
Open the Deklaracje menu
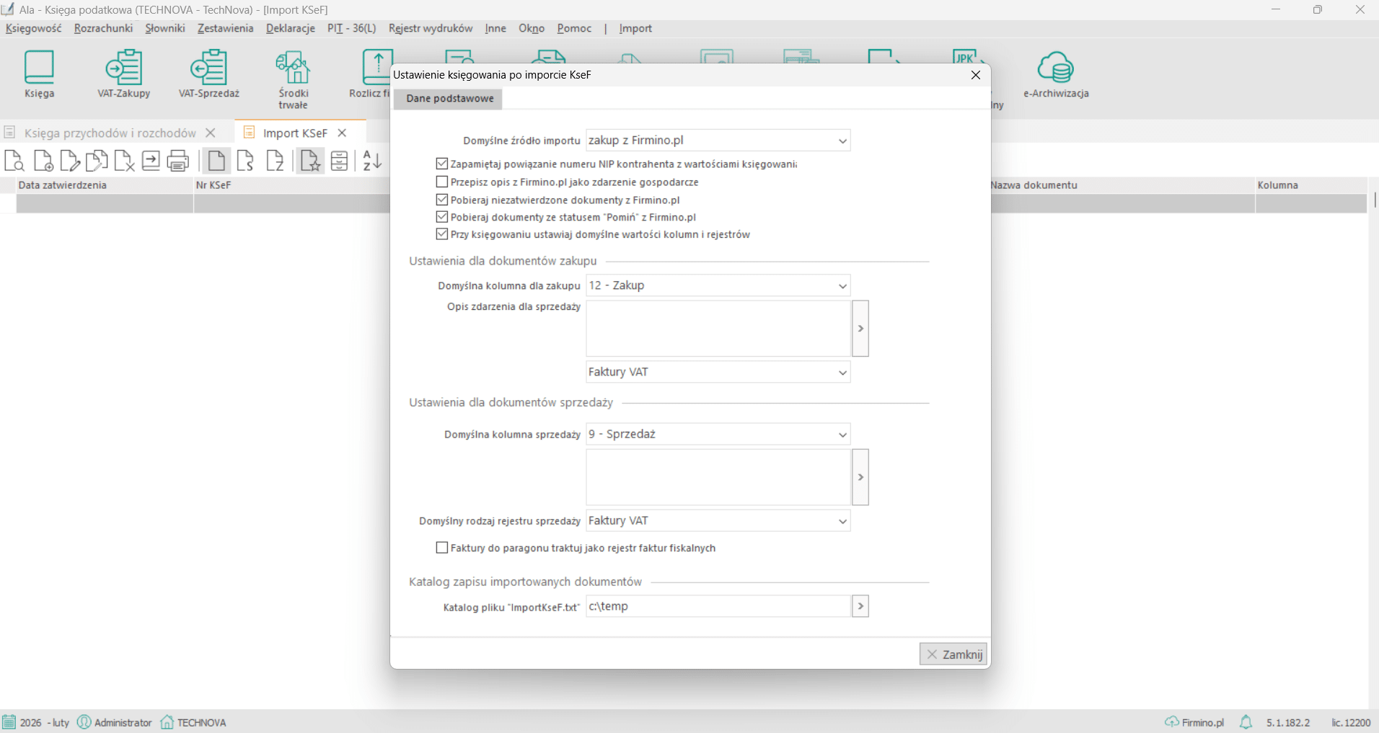(290, 28)
